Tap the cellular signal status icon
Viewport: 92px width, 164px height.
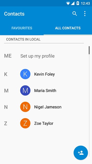73,3
